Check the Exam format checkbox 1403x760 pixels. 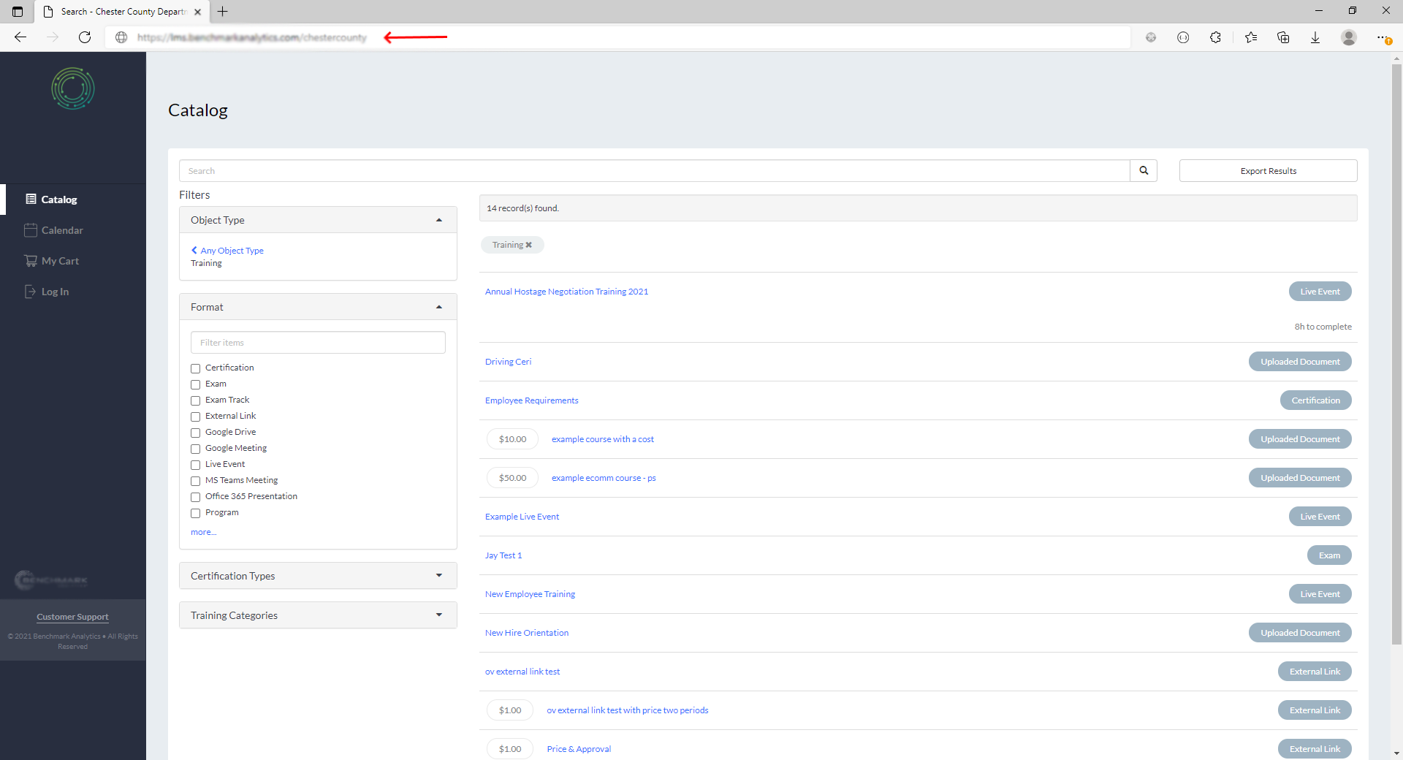pos(195,384)
